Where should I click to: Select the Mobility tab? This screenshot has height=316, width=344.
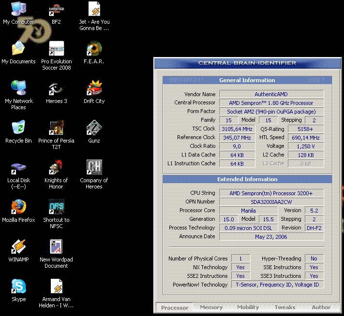coord(248,307)
